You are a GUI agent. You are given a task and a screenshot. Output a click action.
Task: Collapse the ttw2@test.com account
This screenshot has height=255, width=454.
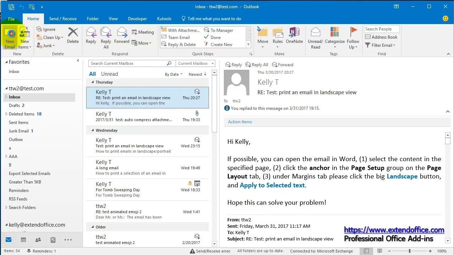[x=6, y=89]
